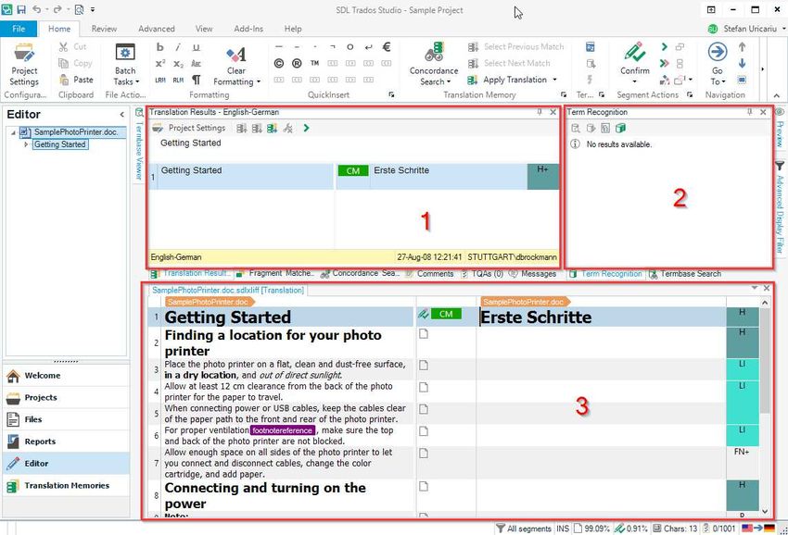Toggle superscript formatting
The image size is (788, 535).
coord(159,64)
